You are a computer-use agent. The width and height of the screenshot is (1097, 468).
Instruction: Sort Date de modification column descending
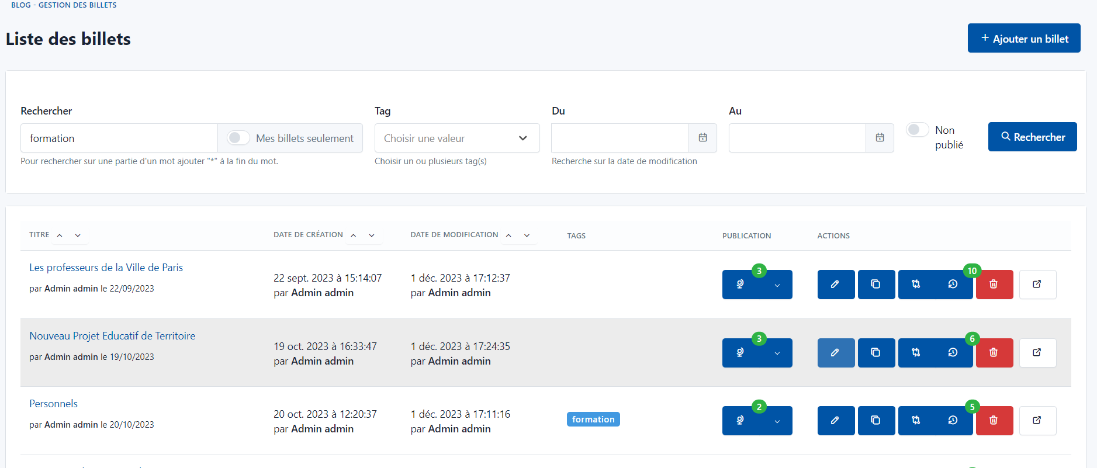(x=527, y=235)
